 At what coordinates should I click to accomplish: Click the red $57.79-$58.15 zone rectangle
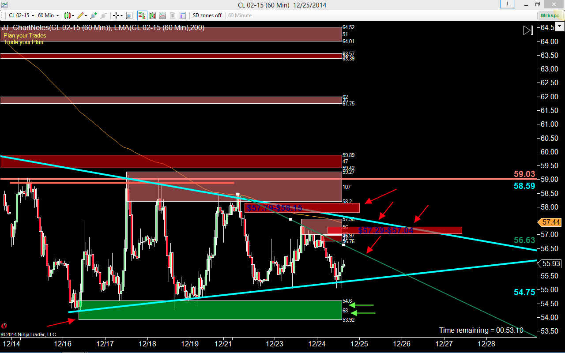tap(302, 207)
